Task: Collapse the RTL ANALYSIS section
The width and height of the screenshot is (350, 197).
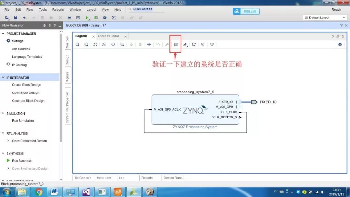Action: (3, 133)
